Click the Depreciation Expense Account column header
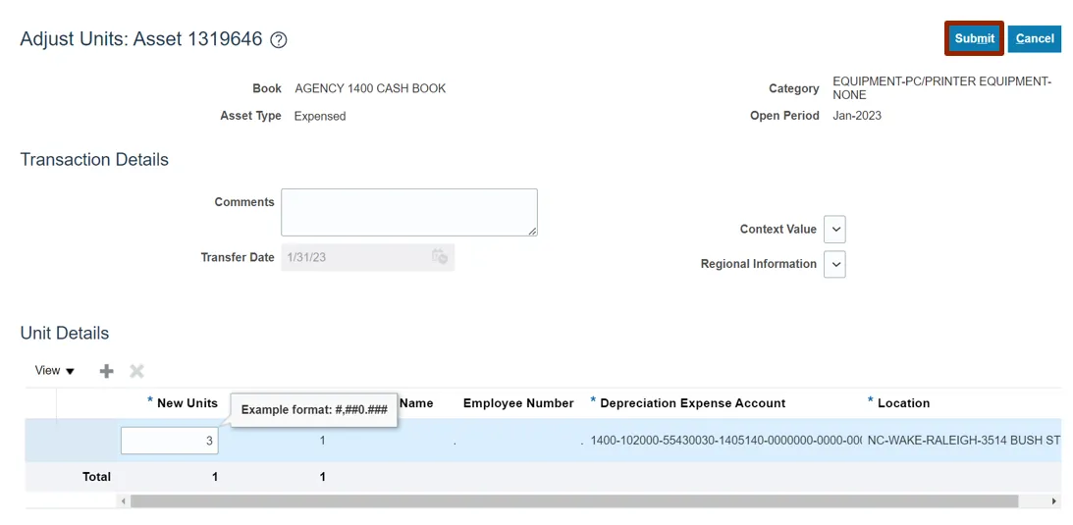1073x525 pixels. 688,403
